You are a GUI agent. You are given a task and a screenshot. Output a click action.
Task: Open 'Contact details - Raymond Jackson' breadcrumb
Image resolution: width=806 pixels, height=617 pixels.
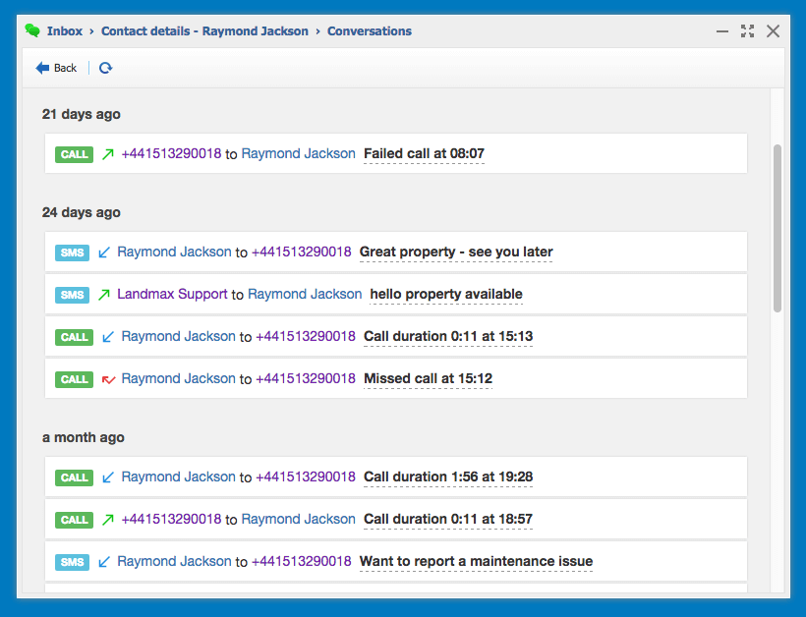coord(204,31)
